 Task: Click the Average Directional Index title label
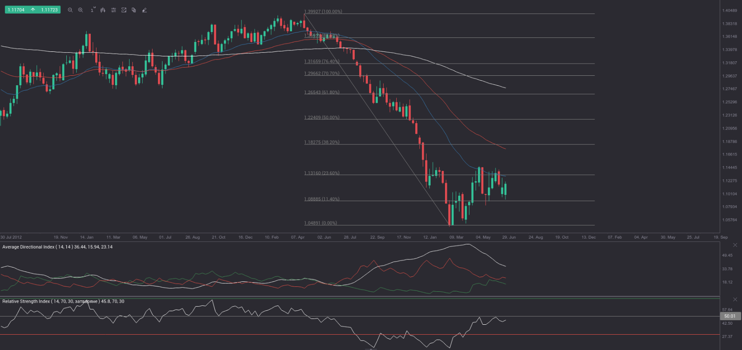point(57,247)
